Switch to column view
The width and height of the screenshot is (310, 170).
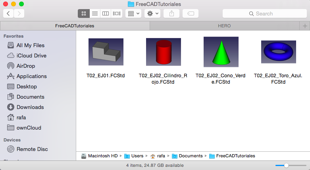coord(106,13)
